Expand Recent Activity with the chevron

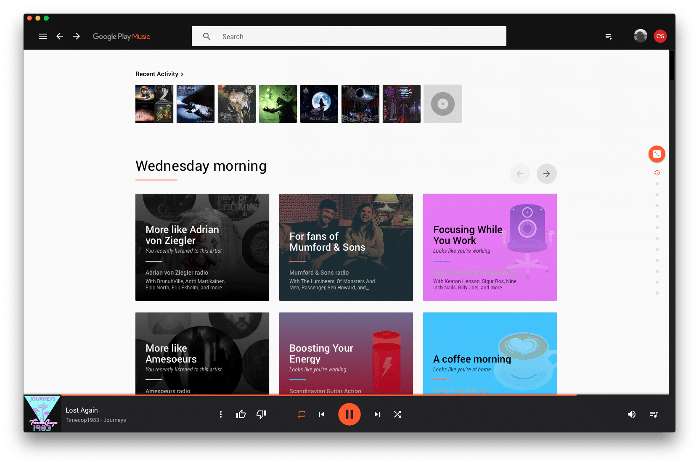182,74
